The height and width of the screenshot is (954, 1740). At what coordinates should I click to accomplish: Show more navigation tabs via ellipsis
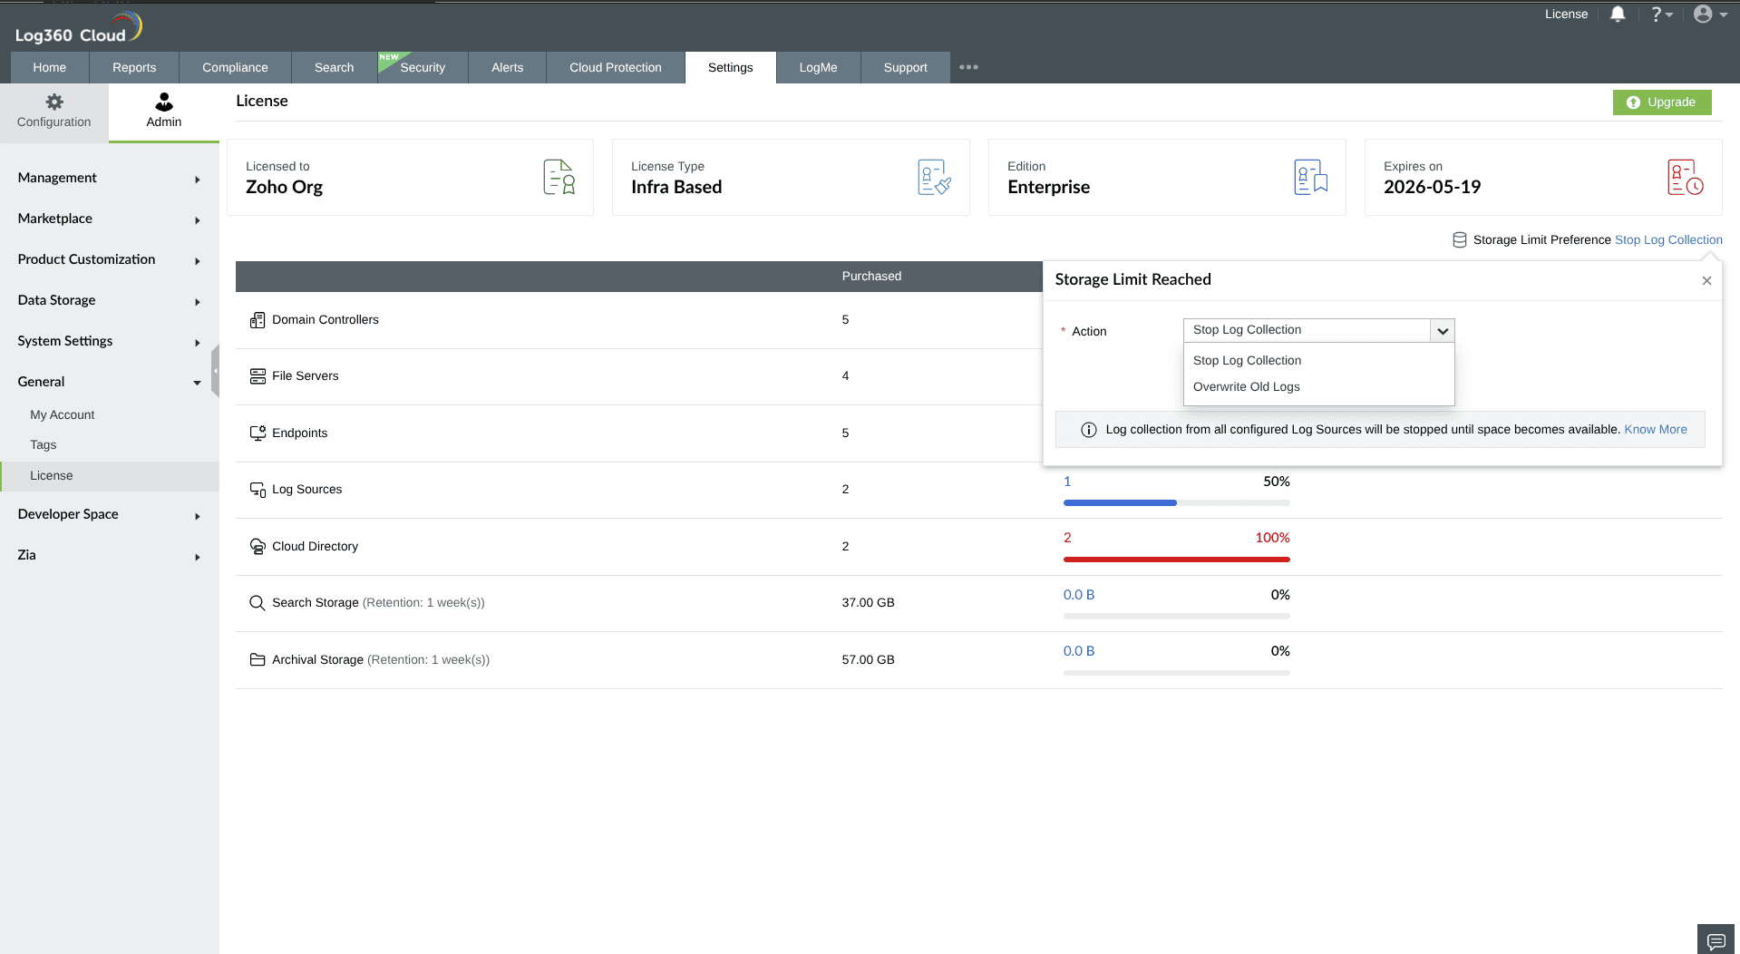point(968,67)
